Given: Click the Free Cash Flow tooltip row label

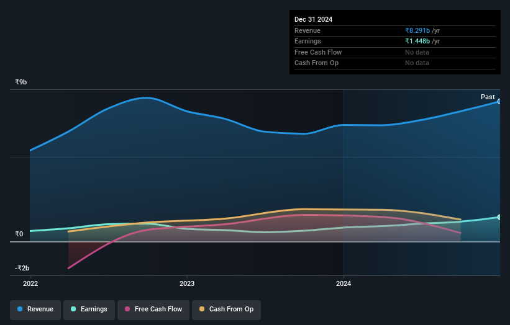Looking at the screenshot, I should (x=318, y=52).
